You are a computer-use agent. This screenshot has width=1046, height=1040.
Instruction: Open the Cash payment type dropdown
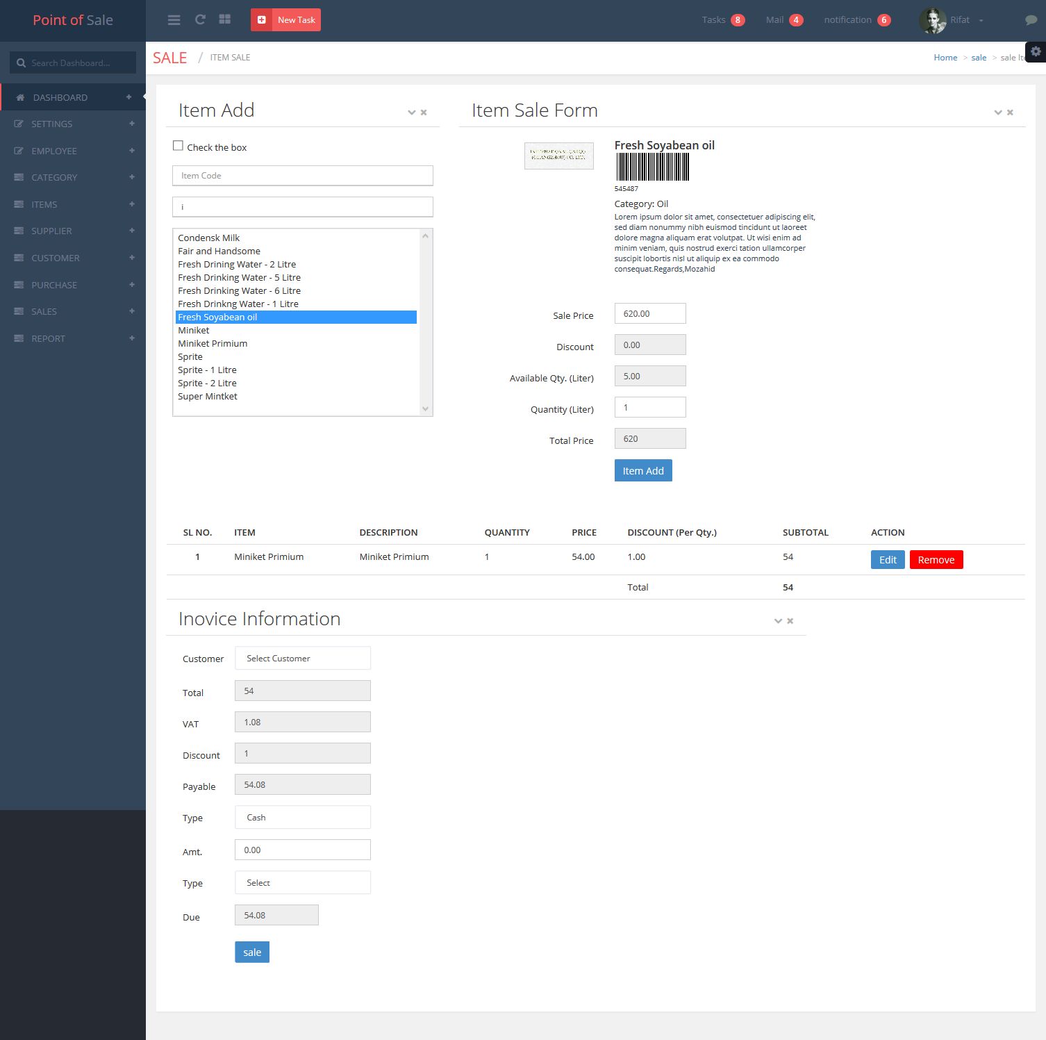(302, 818)
